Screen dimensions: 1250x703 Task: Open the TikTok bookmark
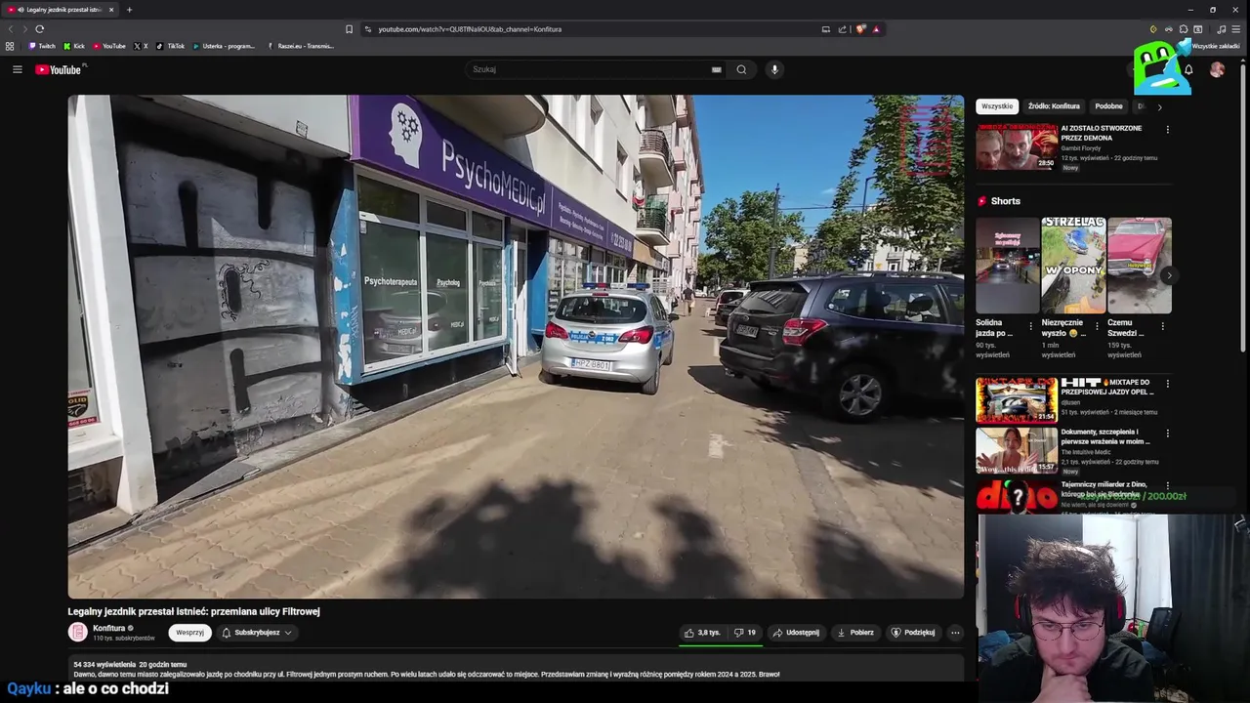pyautogui.click(x=170, y=46)
